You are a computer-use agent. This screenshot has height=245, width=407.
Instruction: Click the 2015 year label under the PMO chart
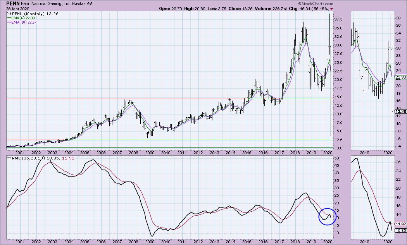point(247,242)
